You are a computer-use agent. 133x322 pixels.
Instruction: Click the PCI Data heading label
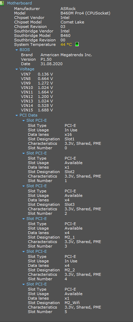pos(29,115)
